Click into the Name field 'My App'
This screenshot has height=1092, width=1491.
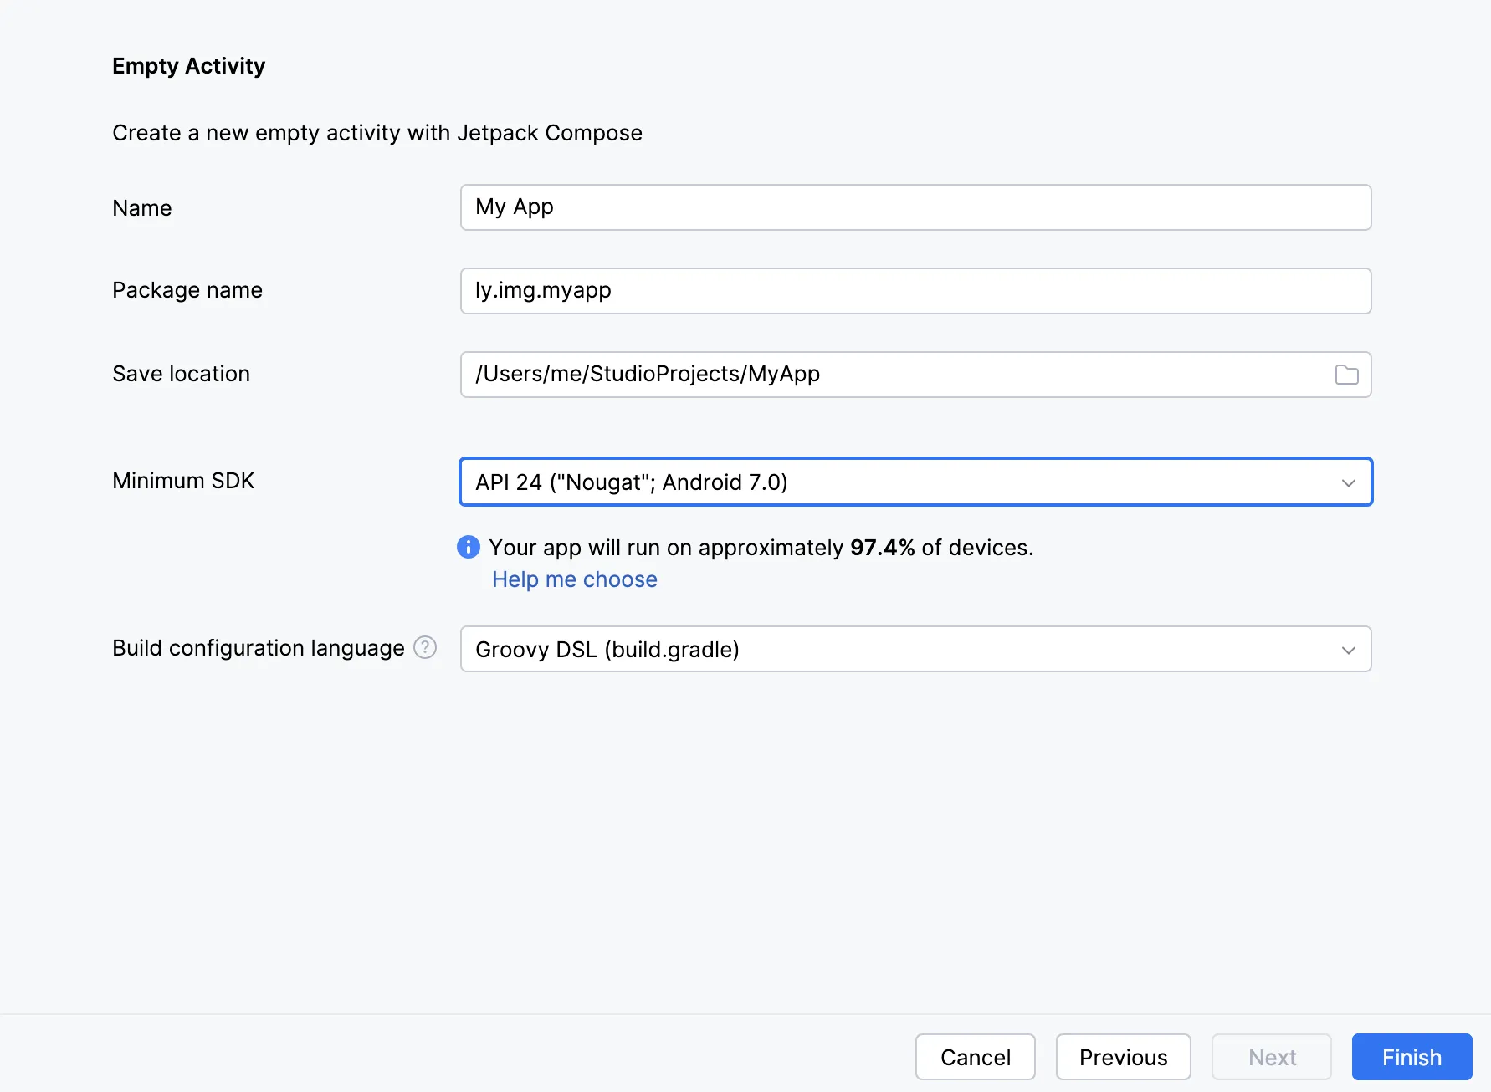pos(915,207)
